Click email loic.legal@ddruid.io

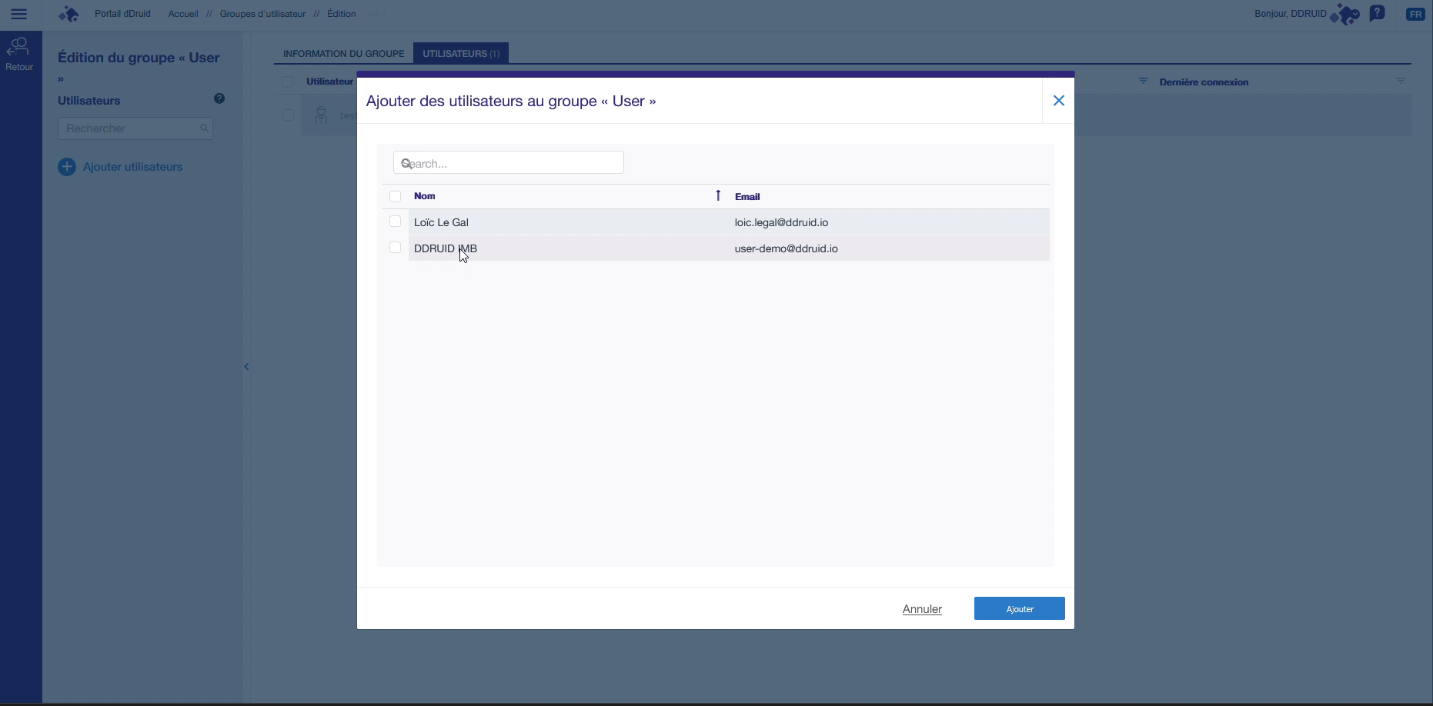(x=781, y=222)
